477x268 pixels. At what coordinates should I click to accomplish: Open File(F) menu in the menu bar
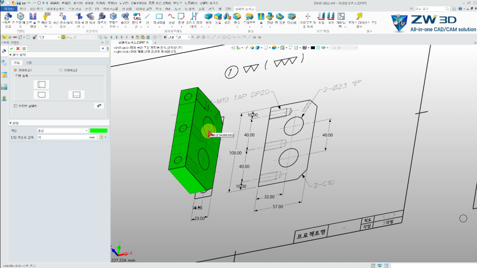click(55, 3)
